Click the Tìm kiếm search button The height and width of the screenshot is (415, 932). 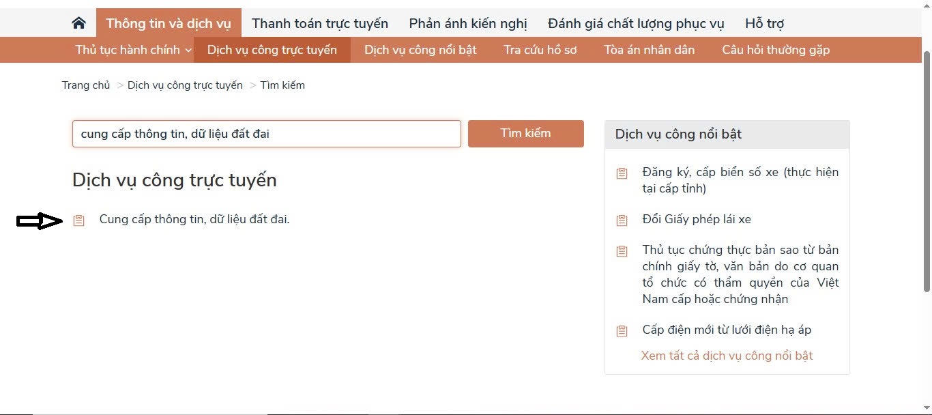pos(526,134)
